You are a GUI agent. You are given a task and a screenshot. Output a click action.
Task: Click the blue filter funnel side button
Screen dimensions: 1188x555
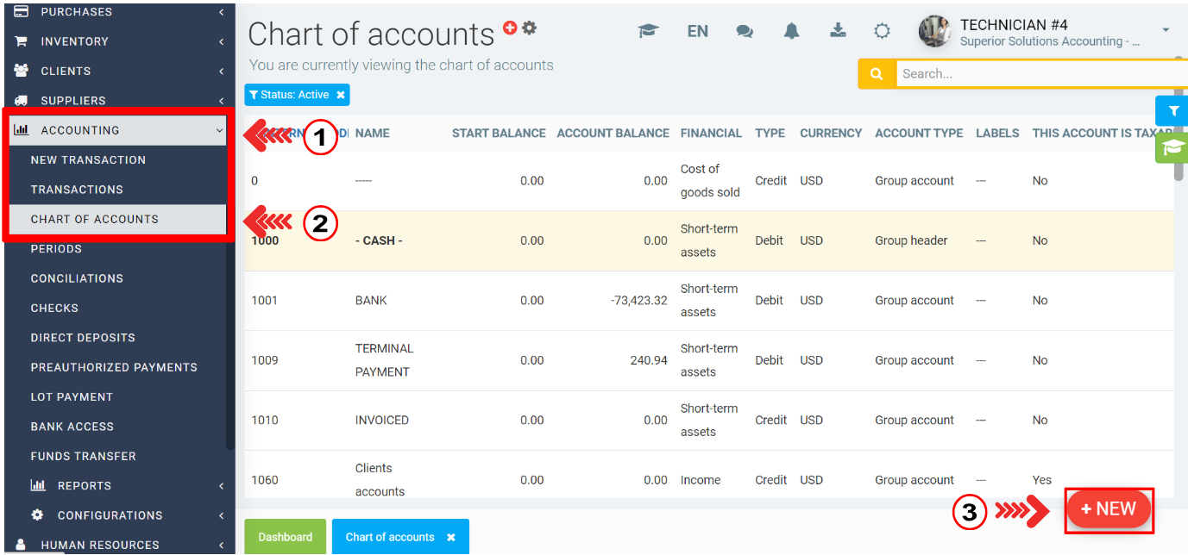(x=1172, y=111)
